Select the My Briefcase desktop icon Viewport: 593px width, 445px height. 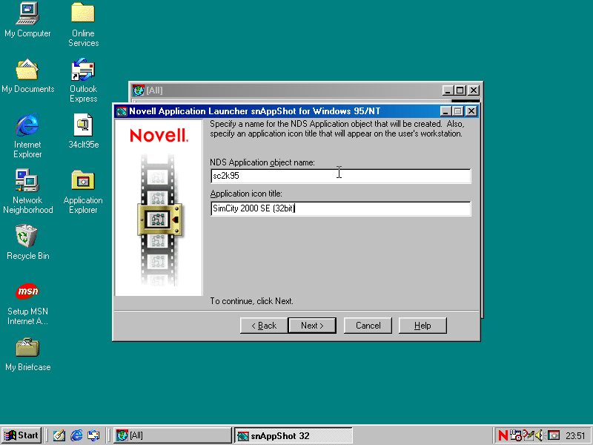27,348
